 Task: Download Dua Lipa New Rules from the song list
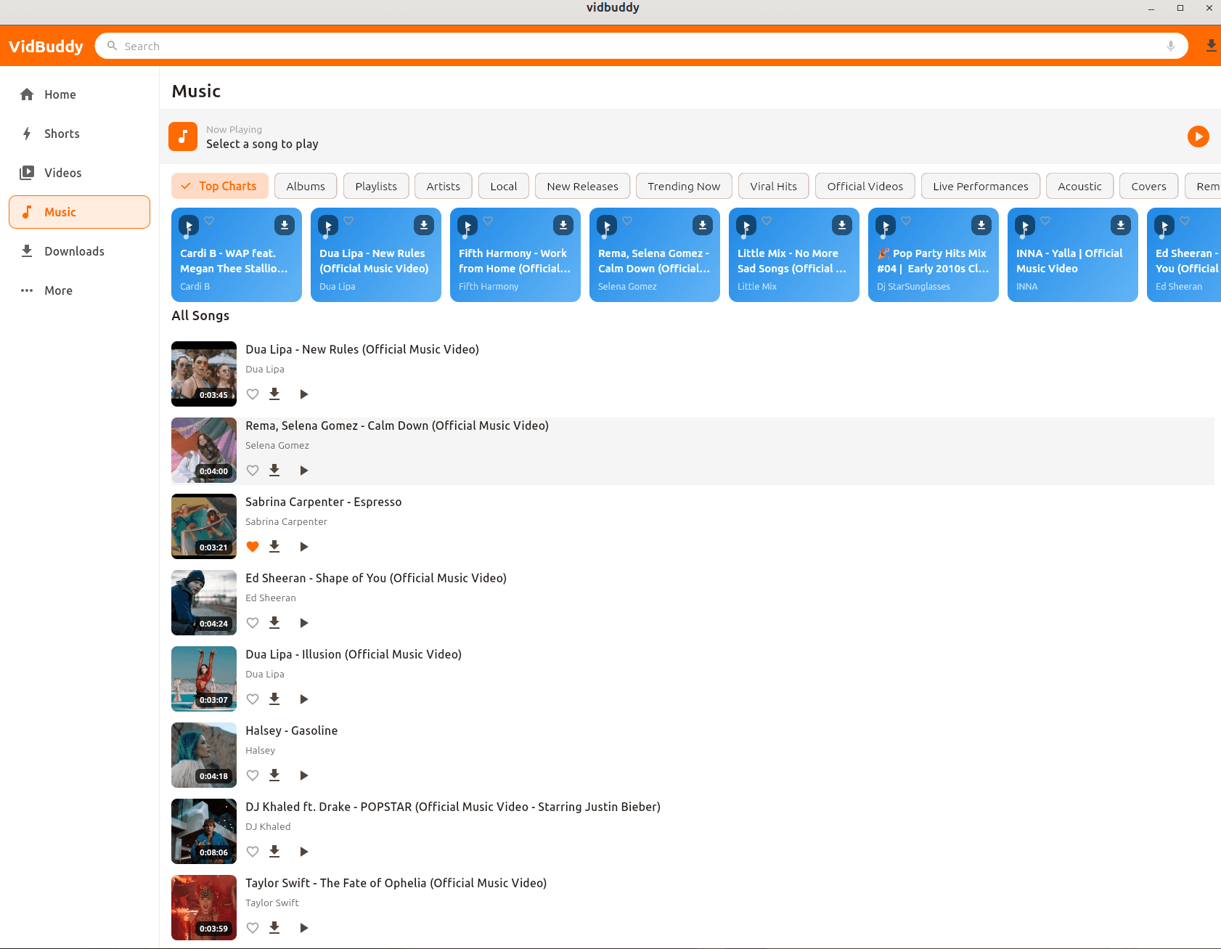coord(274,394)
